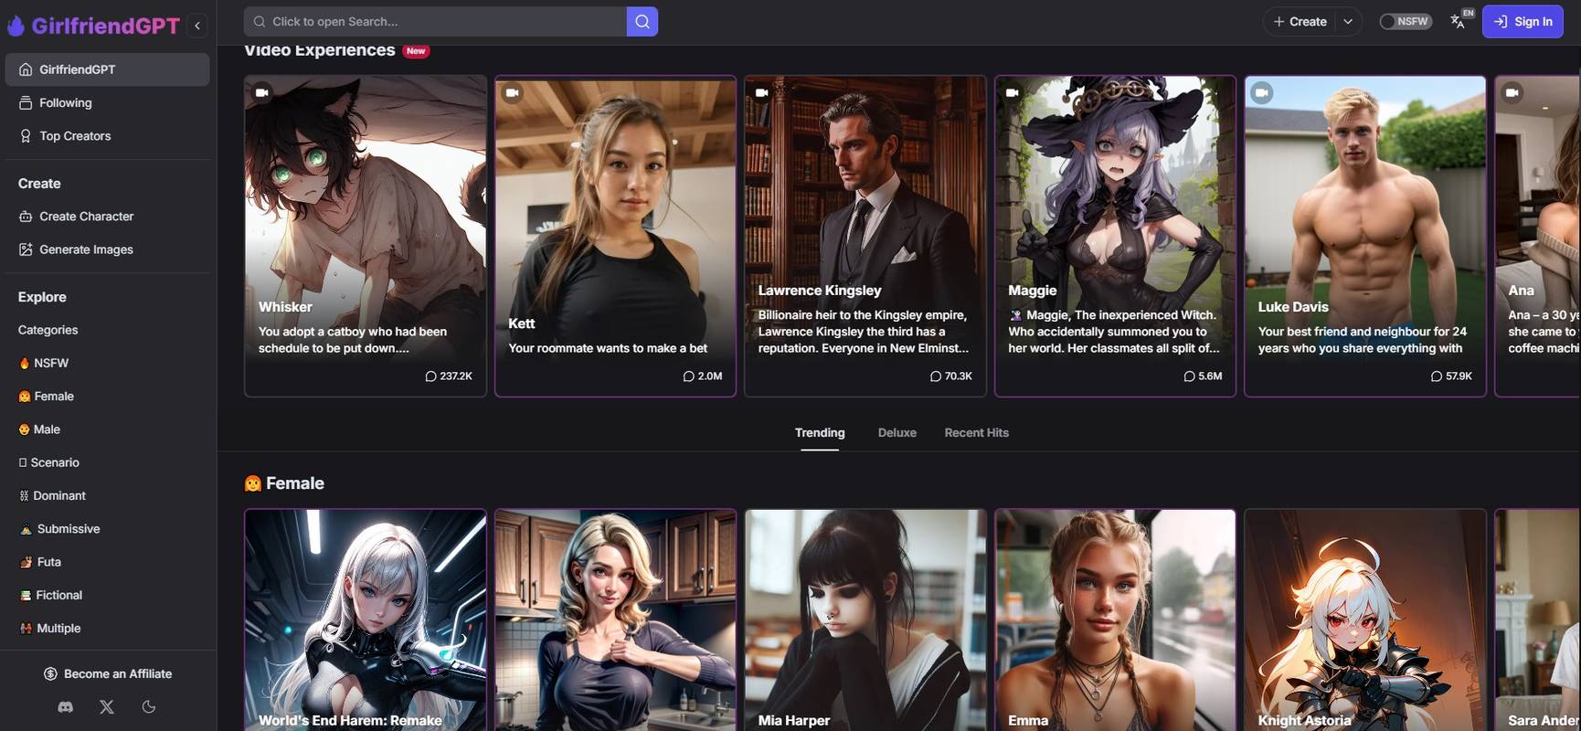Toggle the NSFW switch
The image size is (1581, 731).
(x=1406, y=21)
